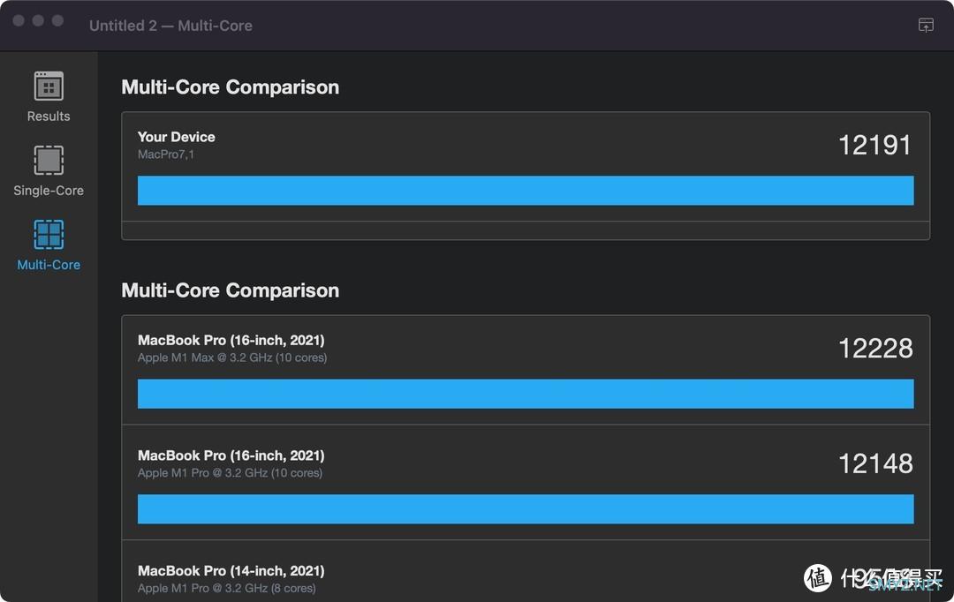Click the first Multi-Core Comparison heading
Viewport: 954px width, 602px height.
point(230,87)
